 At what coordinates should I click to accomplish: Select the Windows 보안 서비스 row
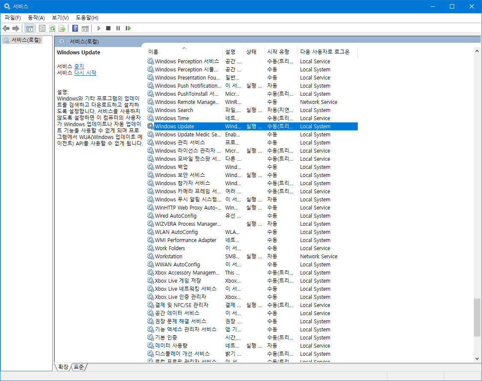pos(252,175)
